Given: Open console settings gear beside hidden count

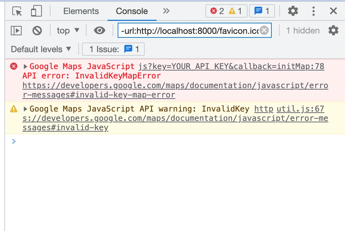Looking at the screenshot, I should tap(333, 31).
